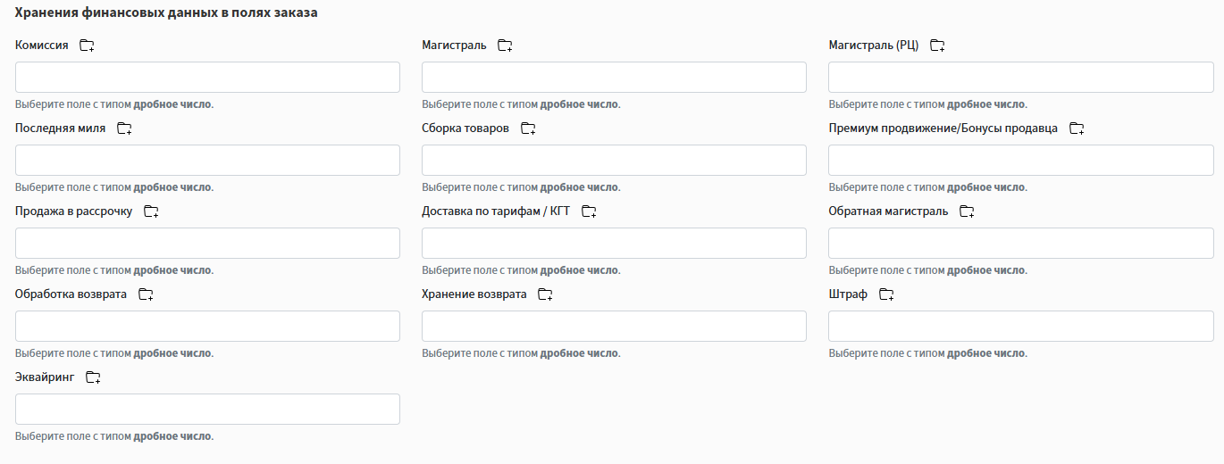Focus the Хранение возврата input box
This screenshot has width=1224, height=464.
[x=614, y=326]
